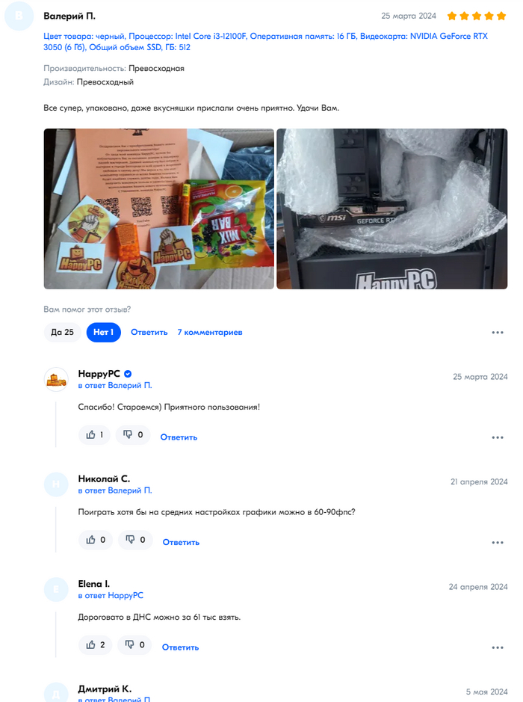This screenshot has width=523, height=702.
Task: Like Elena I. comment about ДНС
Action: point(96,644)
